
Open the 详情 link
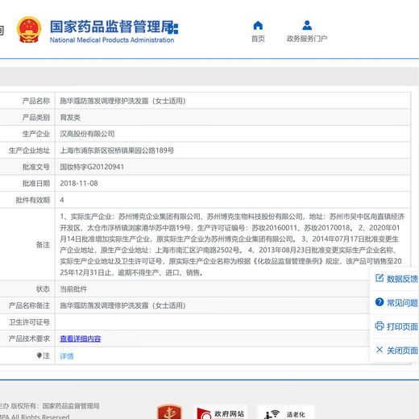click(67, 356)
